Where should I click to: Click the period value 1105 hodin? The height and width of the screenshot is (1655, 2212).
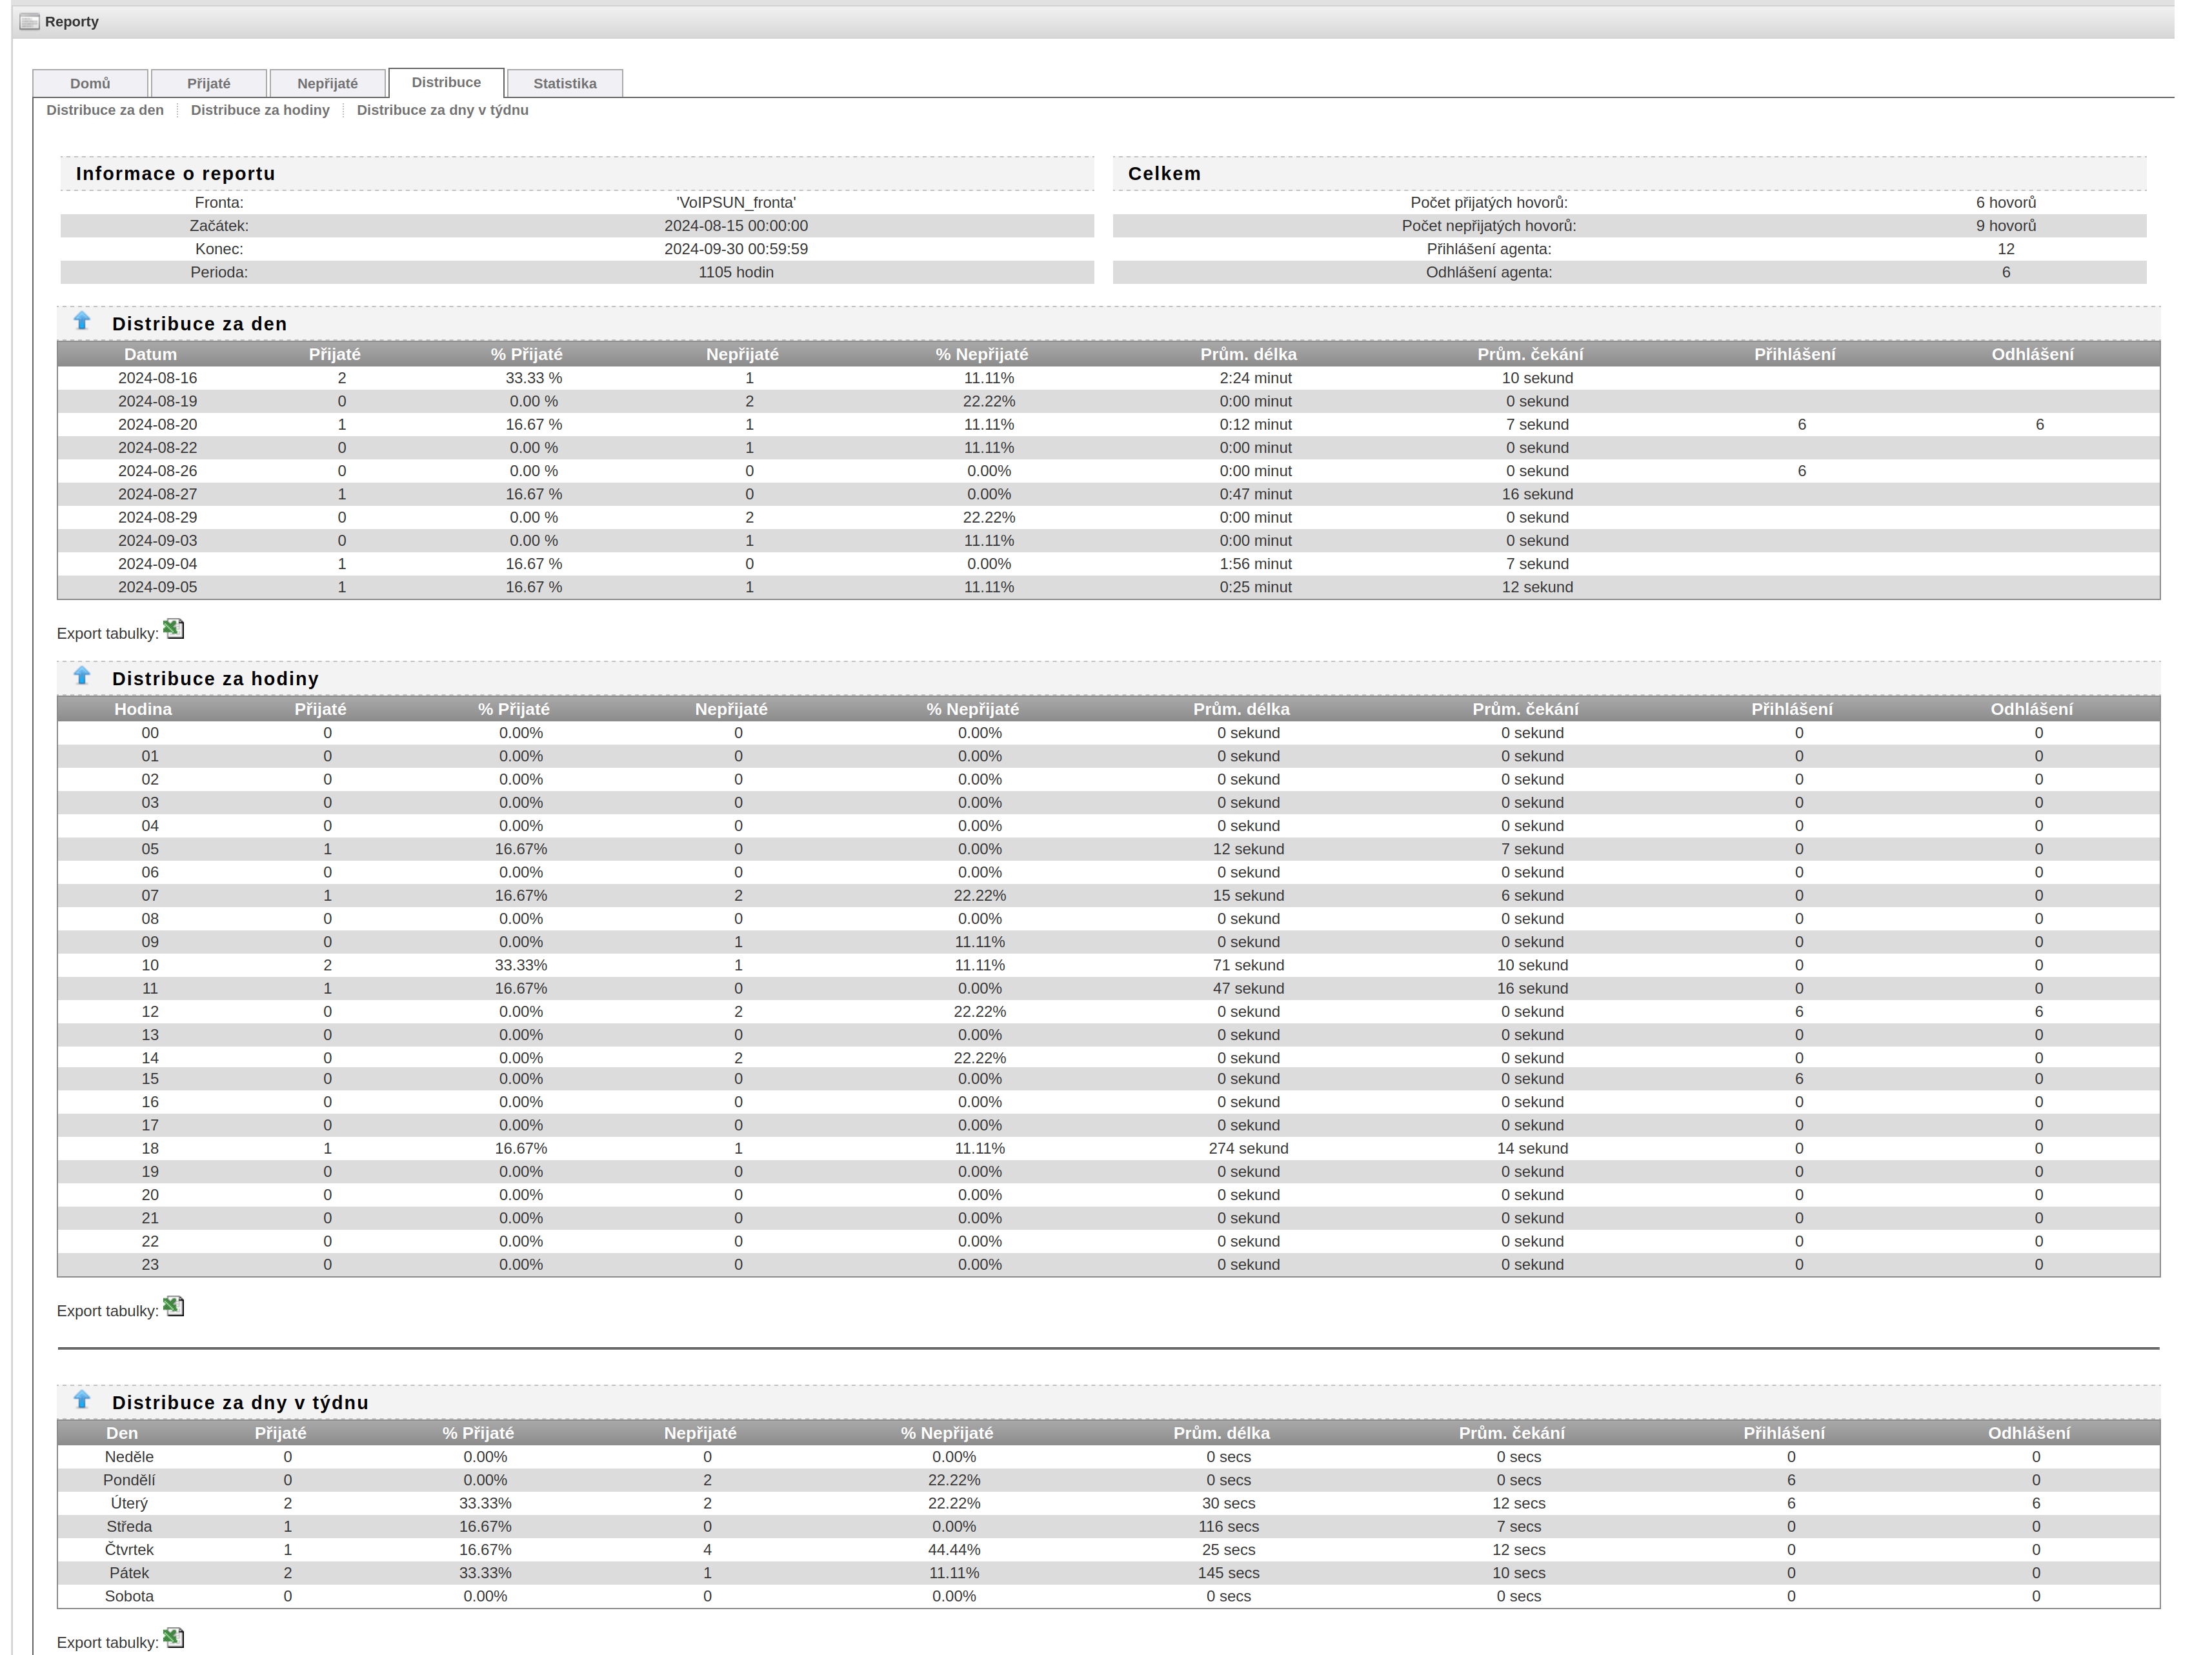736,272
